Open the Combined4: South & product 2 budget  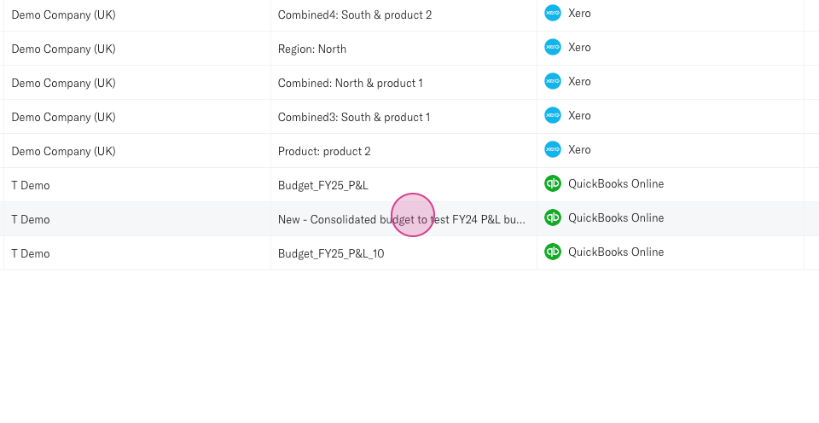click(x=354, y=14)
